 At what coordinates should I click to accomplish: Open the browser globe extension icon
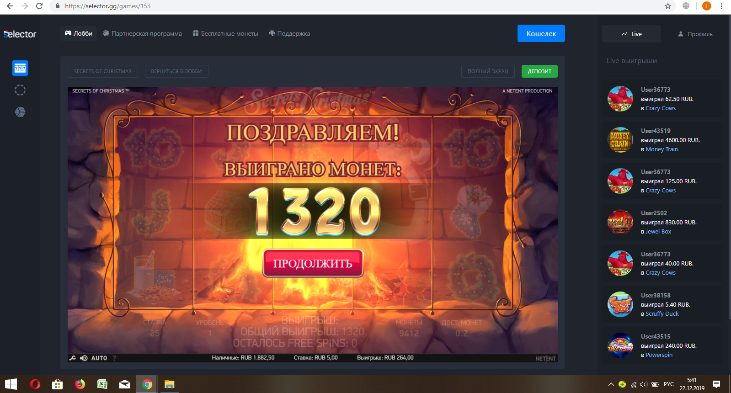686,6
